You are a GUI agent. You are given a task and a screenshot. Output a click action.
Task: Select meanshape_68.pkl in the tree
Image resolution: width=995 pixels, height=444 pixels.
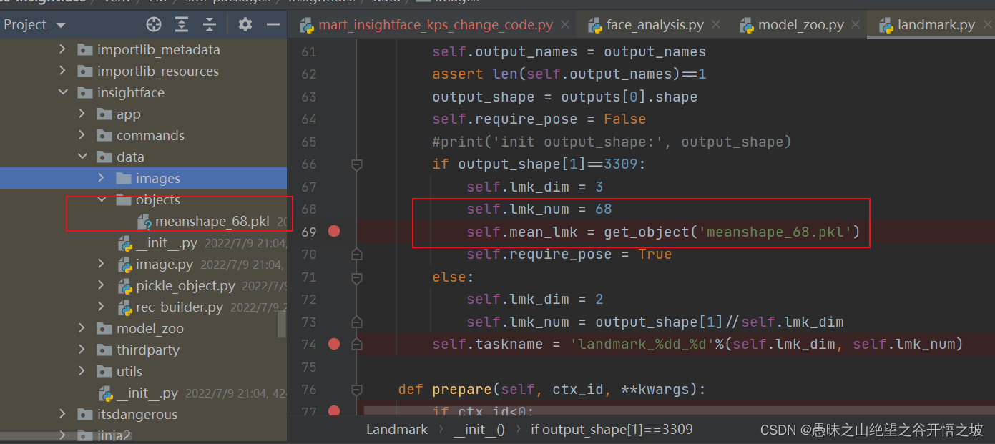tap(212, 222)
